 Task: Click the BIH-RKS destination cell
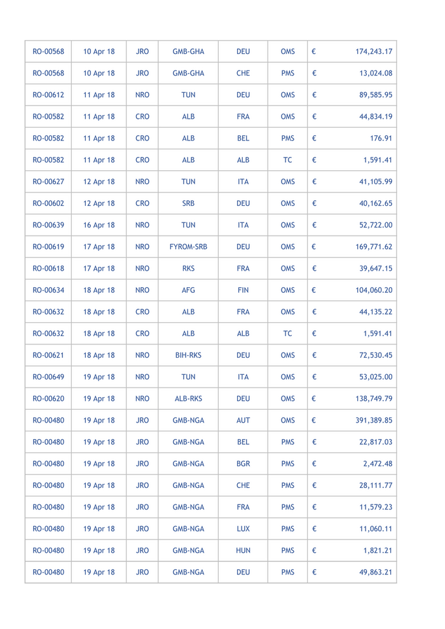click(188, 355)
